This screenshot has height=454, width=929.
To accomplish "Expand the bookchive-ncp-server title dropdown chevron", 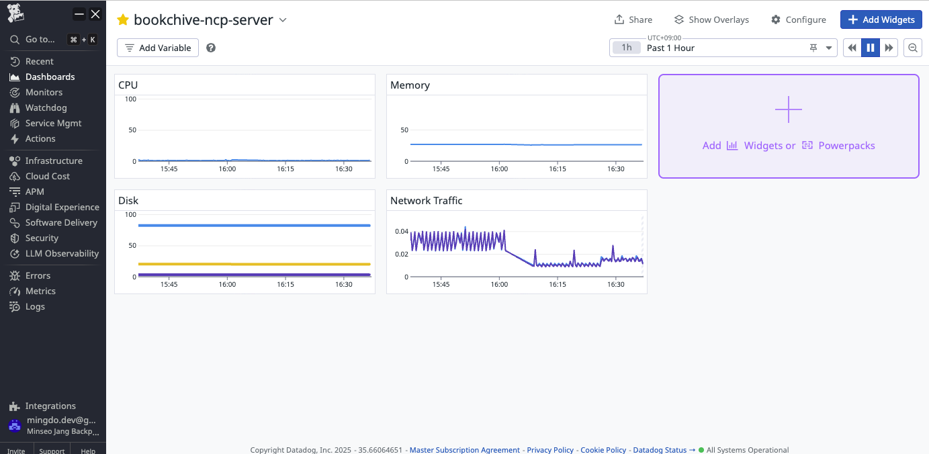I will pos(283,20).
